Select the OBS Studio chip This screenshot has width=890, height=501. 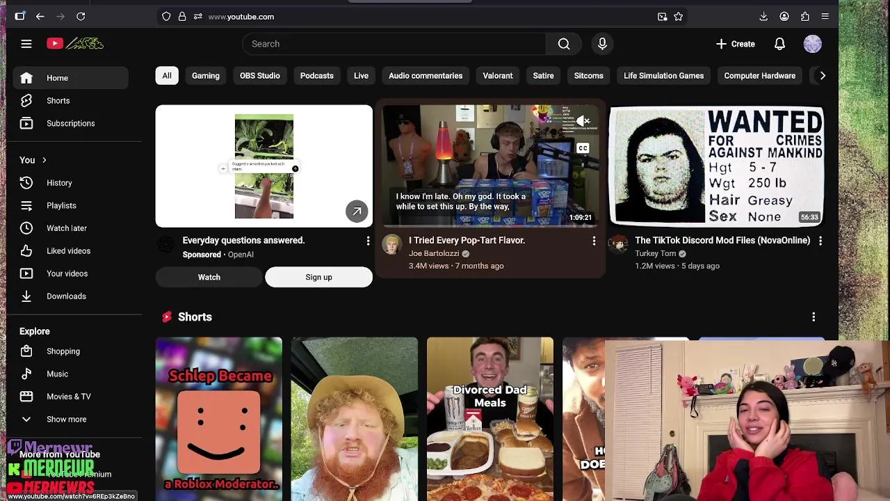point(260,76)
